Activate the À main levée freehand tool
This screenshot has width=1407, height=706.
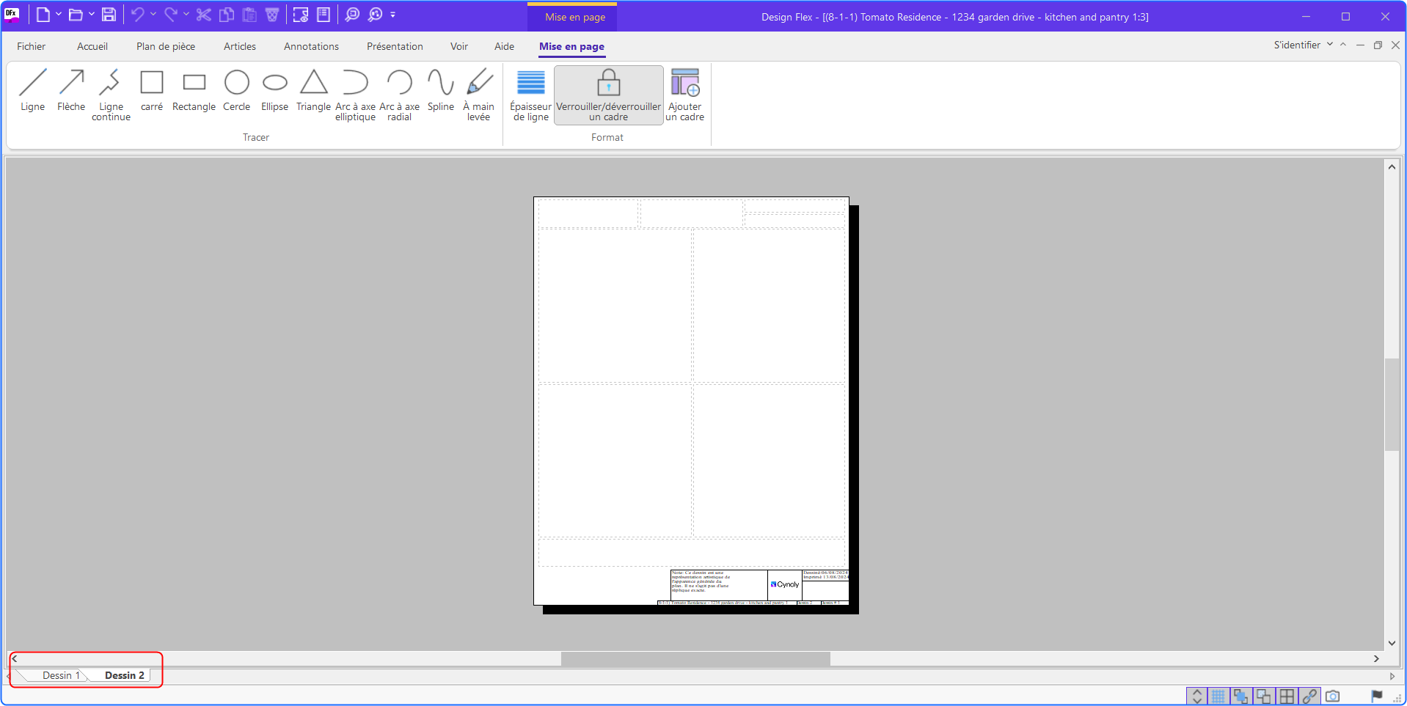478,95
